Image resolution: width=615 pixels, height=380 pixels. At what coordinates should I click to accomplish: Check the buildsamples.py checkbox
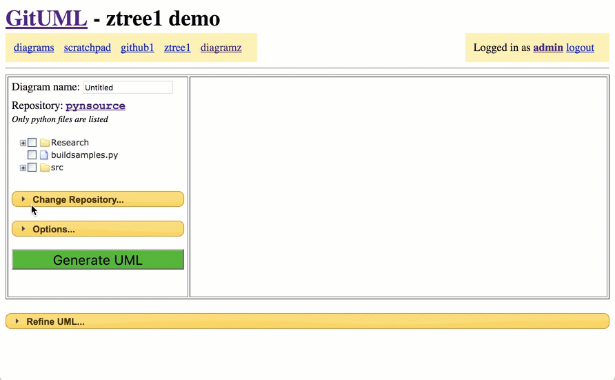coord(32,155)
